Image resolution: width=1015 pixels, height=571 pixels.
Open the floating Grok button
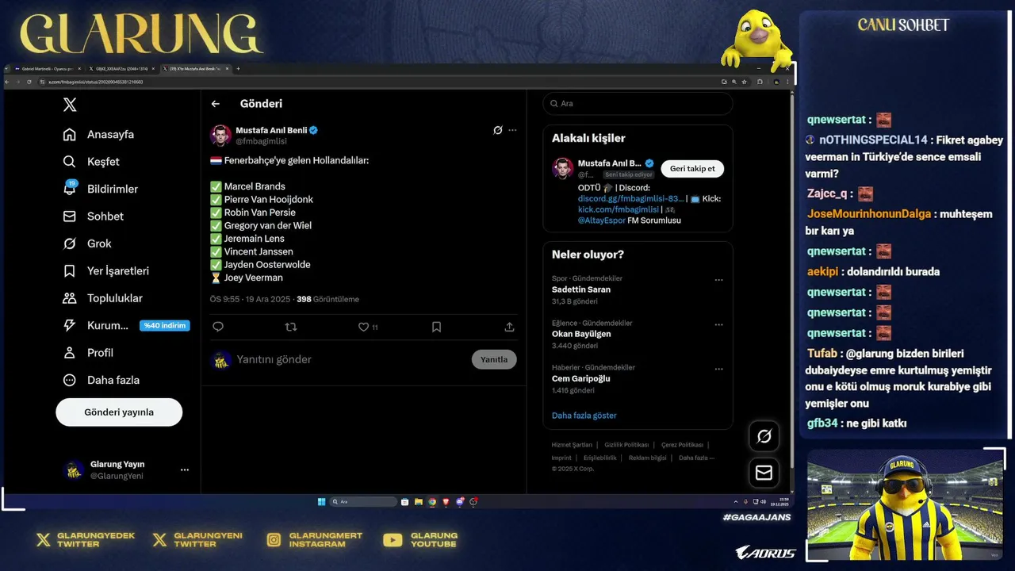point(764,436)
